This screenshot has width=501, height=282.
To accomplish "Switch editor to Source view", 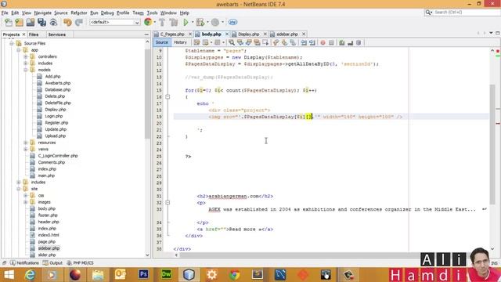I will [x=162, y=42].
